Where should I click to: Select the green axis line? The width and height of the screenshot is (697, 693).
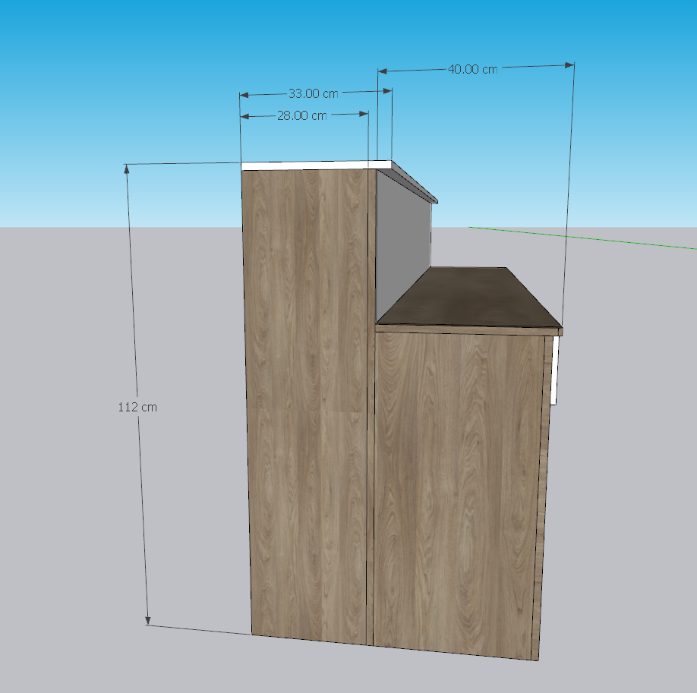(592, 238)
